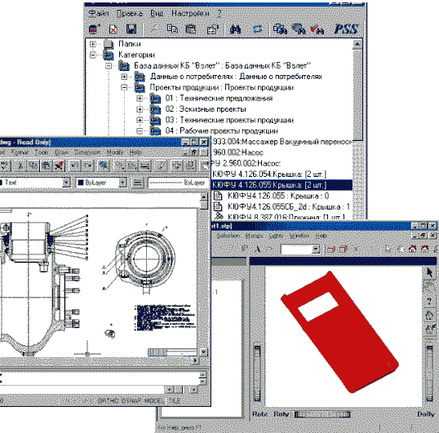This screenshot has height=433, width=439.
Task: Click the binoculars search icon in PSS
Action: click(x=235, y=29)
